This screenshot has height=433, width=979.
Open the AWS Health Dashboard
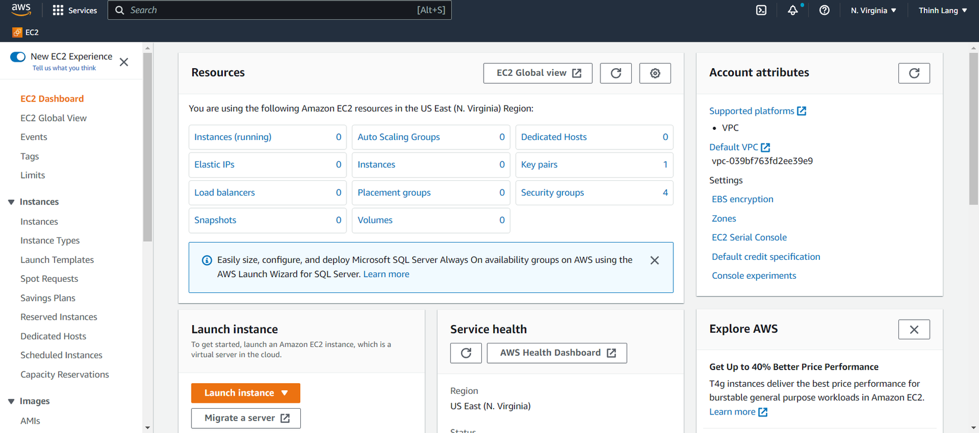[x=557, y=353]
